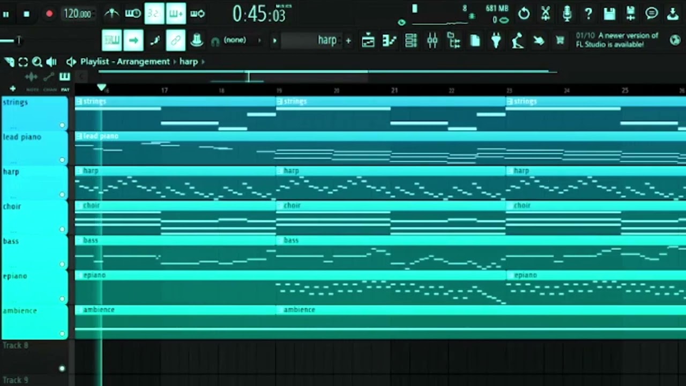Image resolution: width=686 pixels, height=386 pixels.
Task: Click the export download tray icon
Action: [x=673, y=13]
